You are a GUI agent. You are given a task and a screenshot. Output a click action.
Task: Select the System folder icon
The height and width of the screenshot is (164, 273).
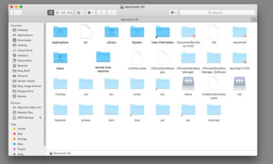(137, 32)
